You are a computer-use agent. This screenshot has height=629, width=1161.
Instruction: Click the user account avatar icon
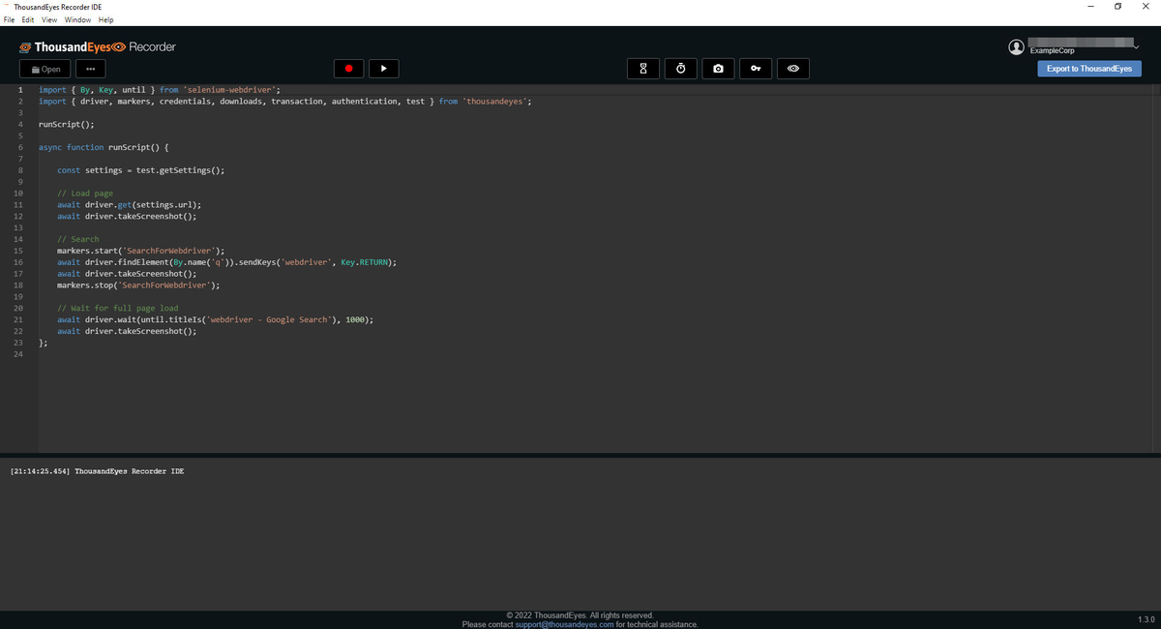1016,46
